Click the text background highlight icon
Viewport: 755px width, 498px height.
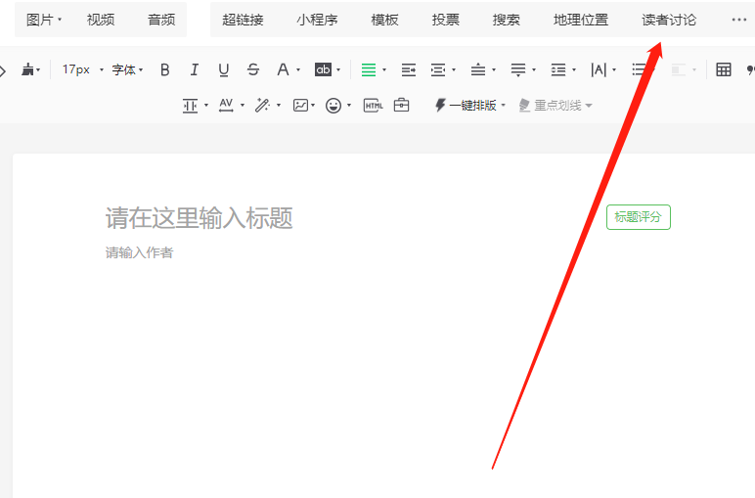[323, 69]
